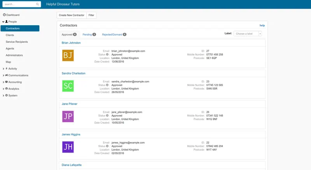Open Diana Lafayette's profile link
Image resolution: width=311 pixels, height=170 pixels.
72,165
